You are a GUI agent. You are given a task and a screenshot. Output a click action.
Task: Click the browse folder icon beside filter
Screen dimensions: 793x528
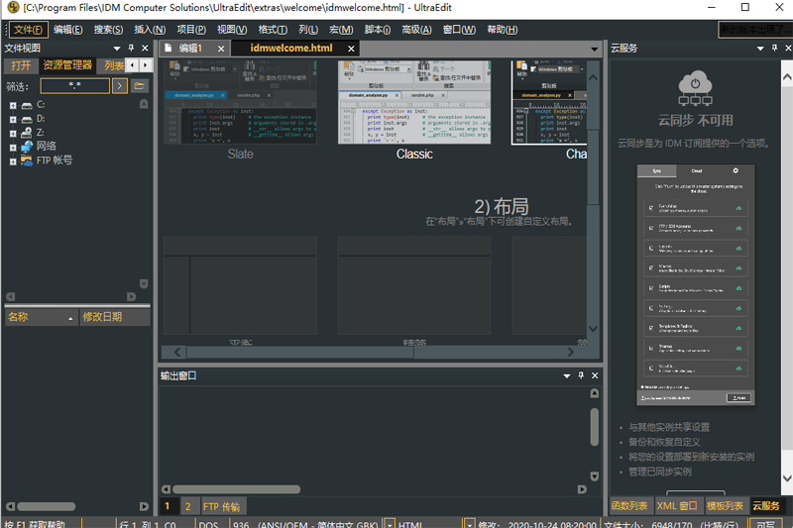(140, 86)
